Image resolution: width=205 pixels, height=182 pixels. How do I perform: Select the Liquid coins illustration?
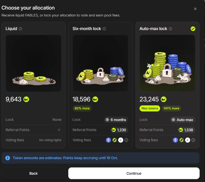tap(34, 63)
